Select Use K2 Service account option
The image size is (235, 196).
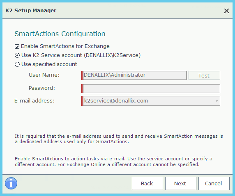click(17, 55)
